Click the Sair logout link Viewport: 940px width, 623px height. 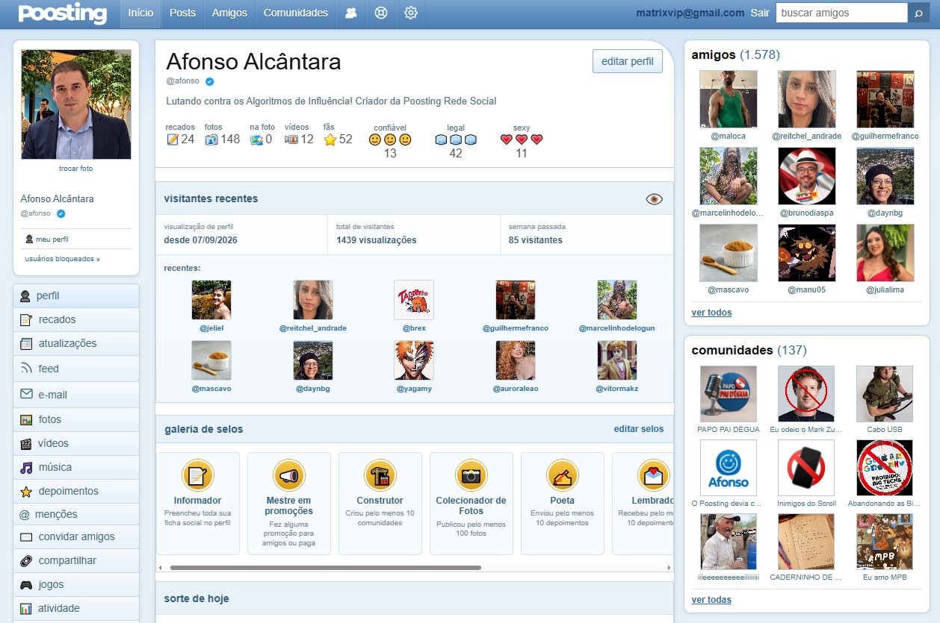pos(760,13)
